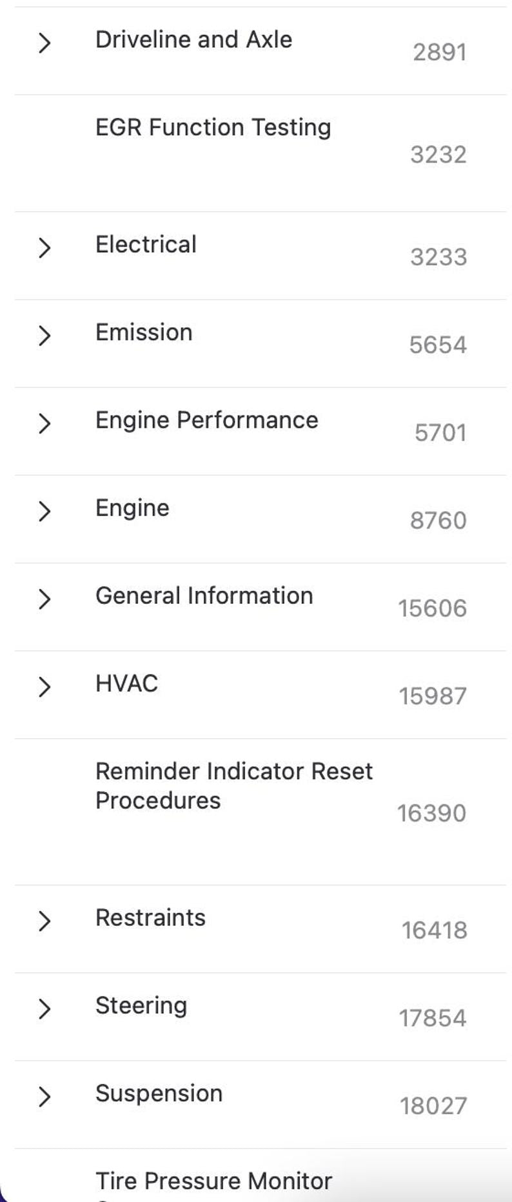Screen dimensions: 512x1202
Task: Expand the Steering category chevron
Action: [44, 1008]
